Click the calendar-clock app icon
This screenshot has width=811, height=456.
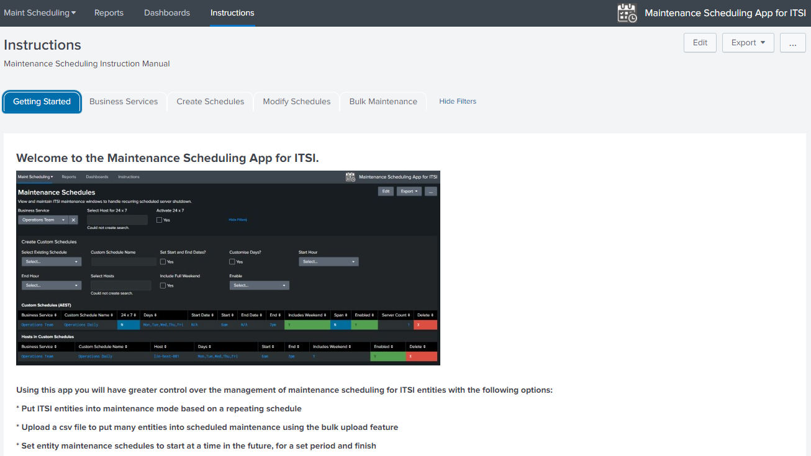(x=627, y=13)
